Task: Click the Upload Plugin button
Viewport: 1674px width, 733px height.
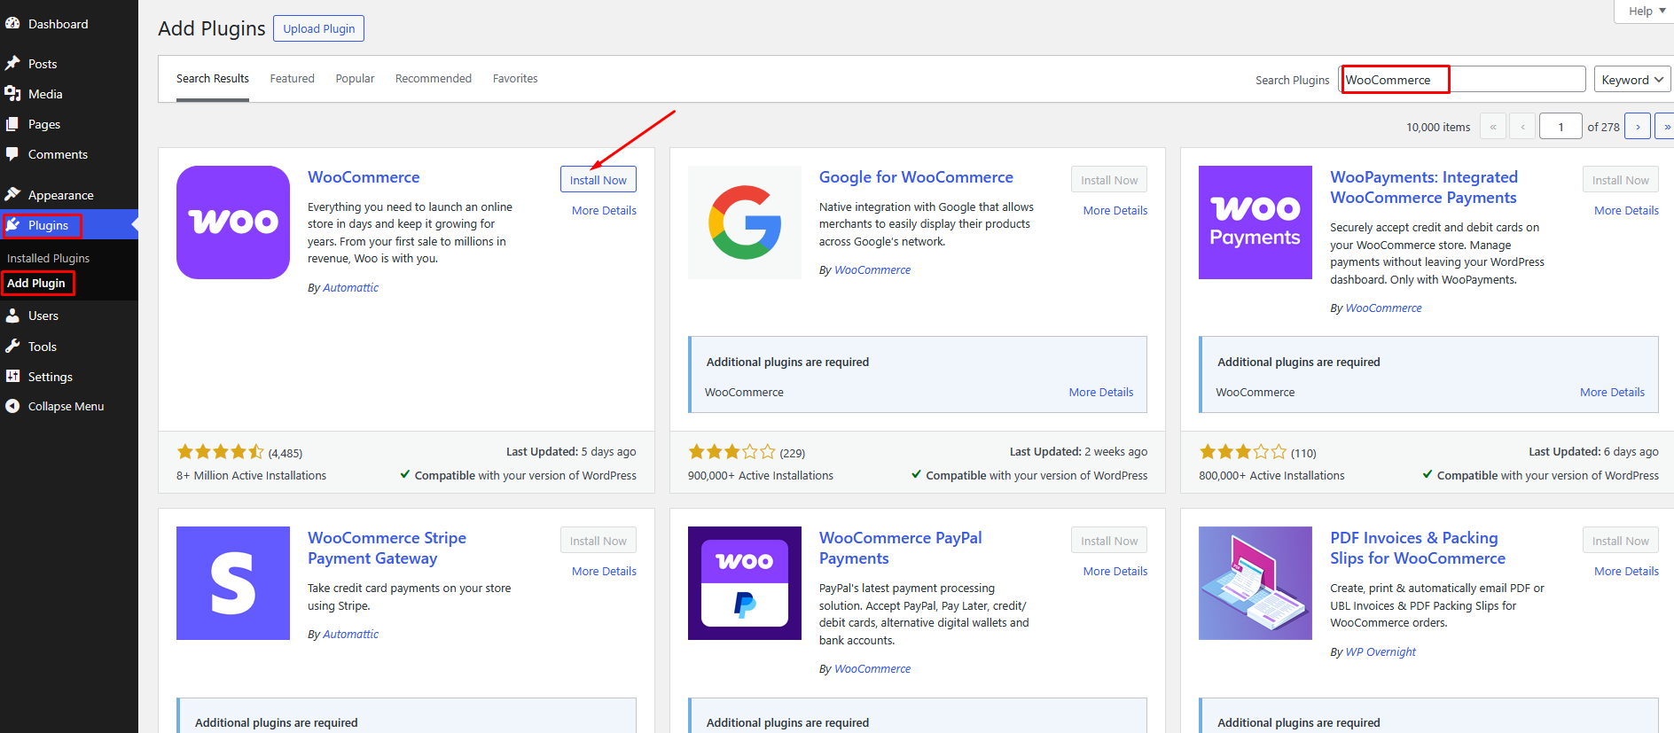Action: coord(319,28)
